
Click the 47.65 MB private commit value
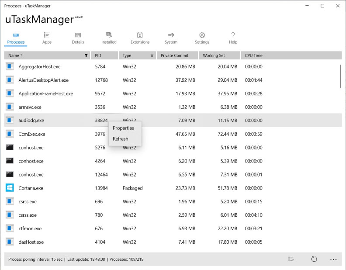coord(185,134)
